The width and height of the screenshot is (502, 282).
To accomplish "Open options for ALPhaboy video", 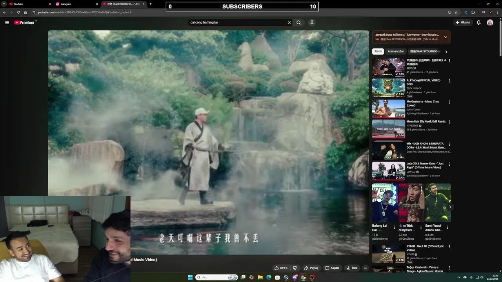I will [449, 81].
